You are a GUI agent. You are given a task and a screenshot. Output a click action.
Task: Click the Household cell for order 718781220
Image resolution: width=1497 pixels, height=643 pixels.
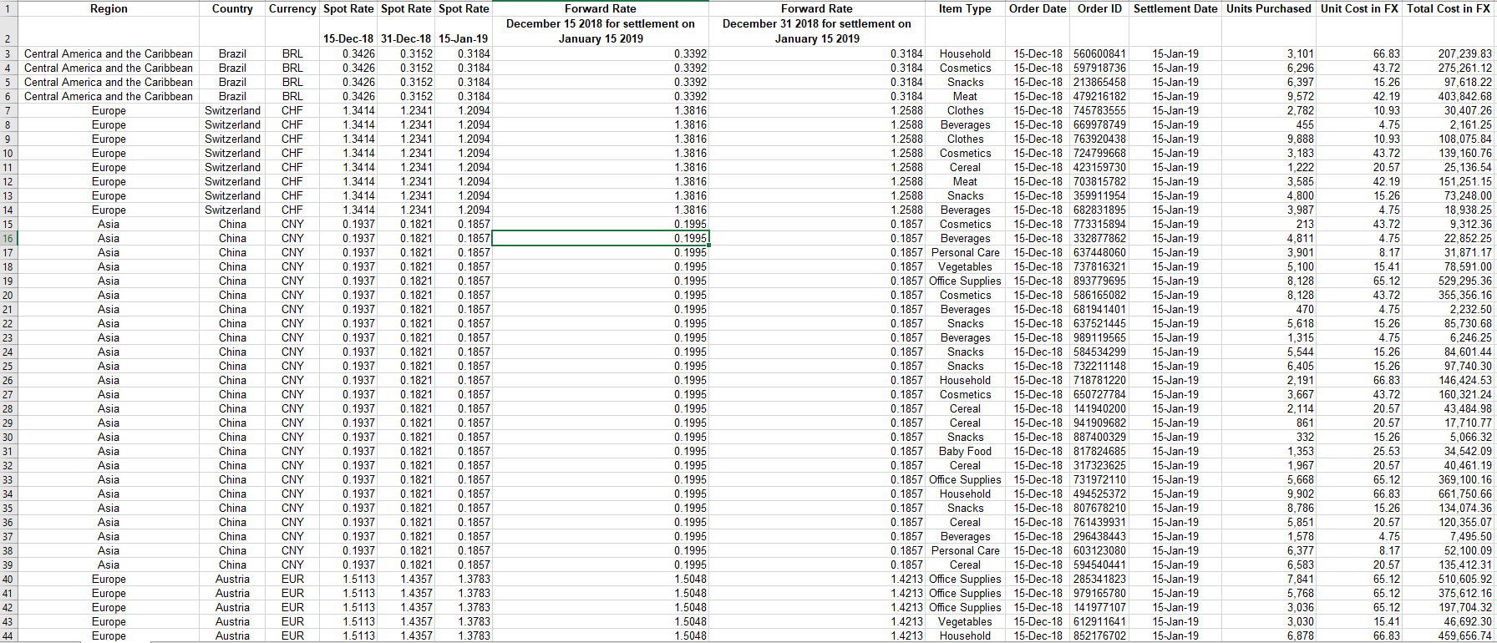pos(965,381)
